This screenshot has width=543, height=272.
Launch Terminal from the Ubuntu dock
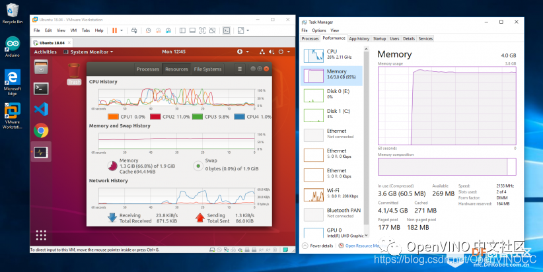(x=41, y=88)
